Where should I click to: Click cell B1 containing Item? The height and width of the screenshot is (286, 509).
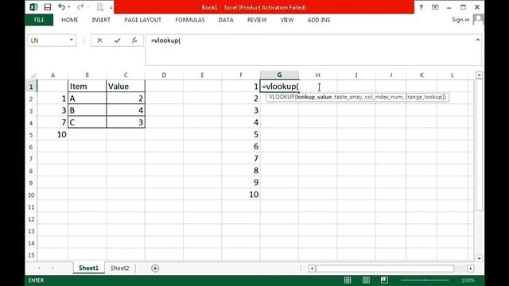pos(87,87)
